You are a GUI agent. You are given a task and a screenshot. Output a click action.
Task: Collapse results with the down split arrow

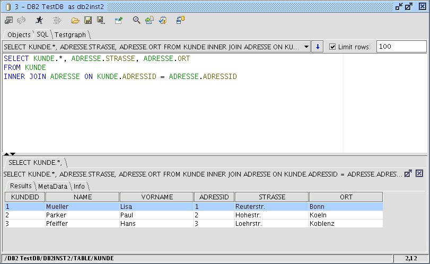coord(13,154)
